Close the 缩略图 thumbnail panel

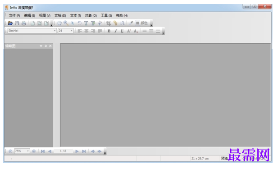tap(50, 46)
